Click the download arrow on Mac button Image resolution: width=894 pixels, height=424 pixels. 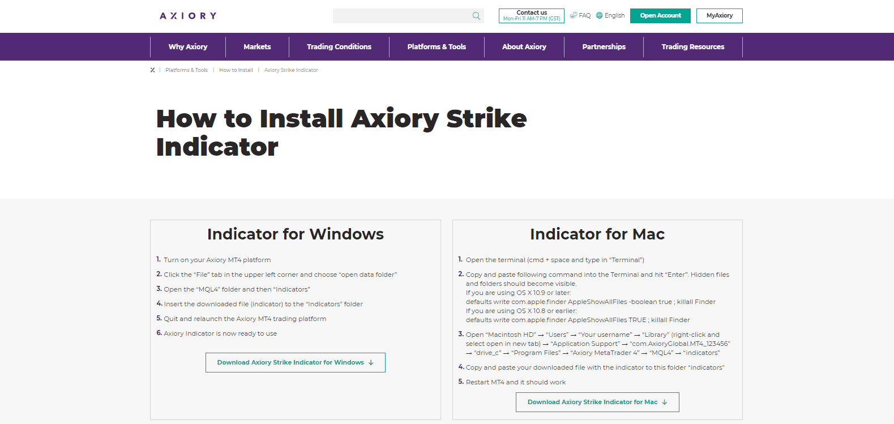[665, 402]
